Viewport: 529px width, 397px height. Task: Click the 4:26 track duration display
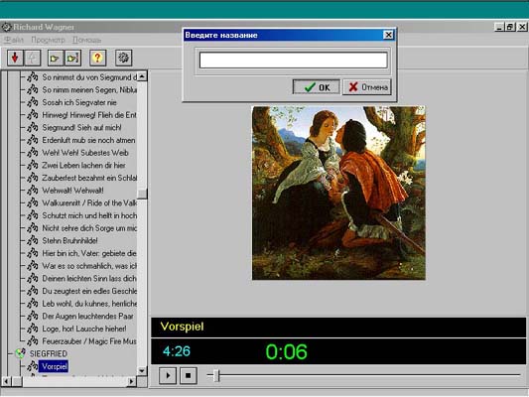click(x=177, y=351)
